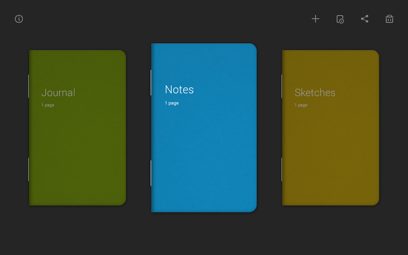
Task: Tap the info circle in the top-left corner
Action: coord(19,19)
